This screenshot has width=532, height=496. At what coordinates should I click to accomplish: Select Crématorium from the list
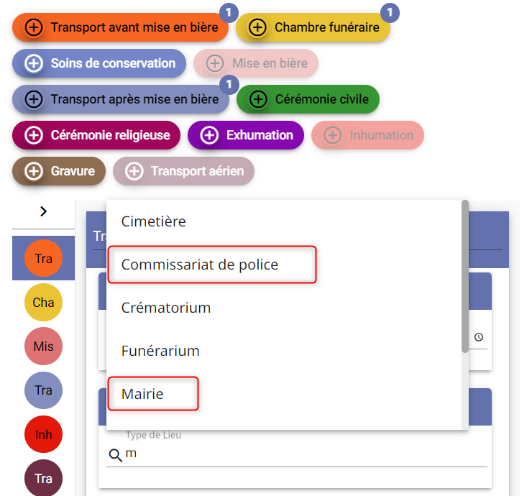coord(166,308)
